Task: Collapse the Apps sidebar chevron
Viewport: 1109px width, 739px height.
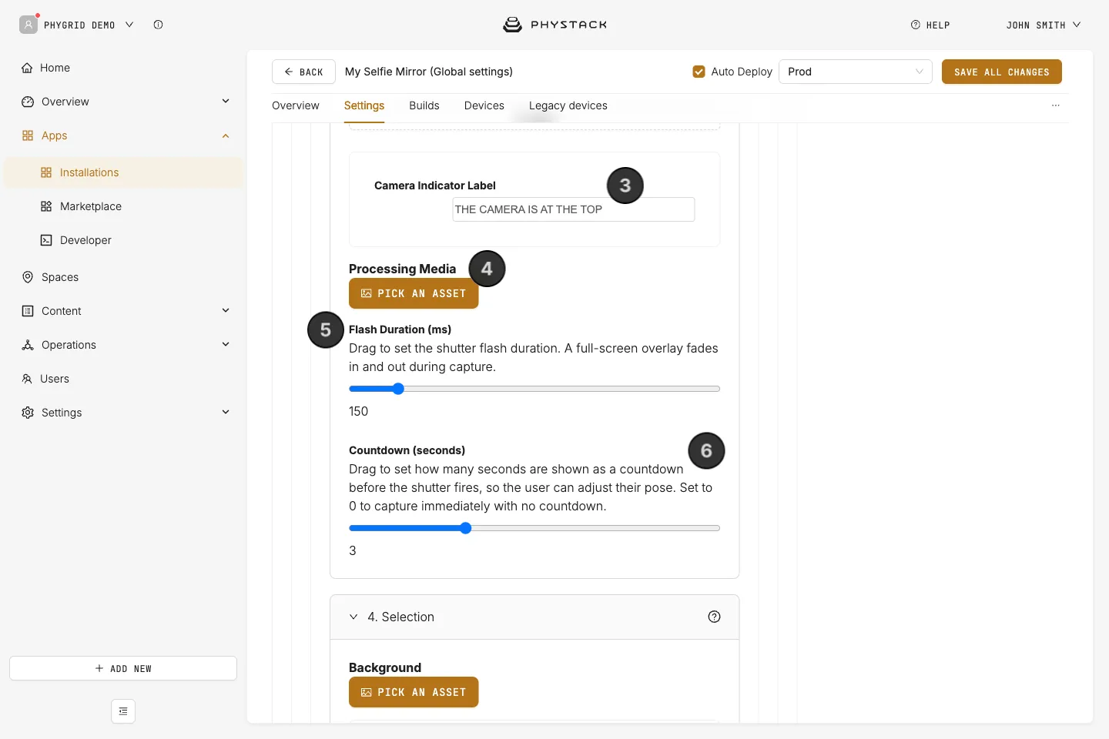Action: tap(226, 135)
